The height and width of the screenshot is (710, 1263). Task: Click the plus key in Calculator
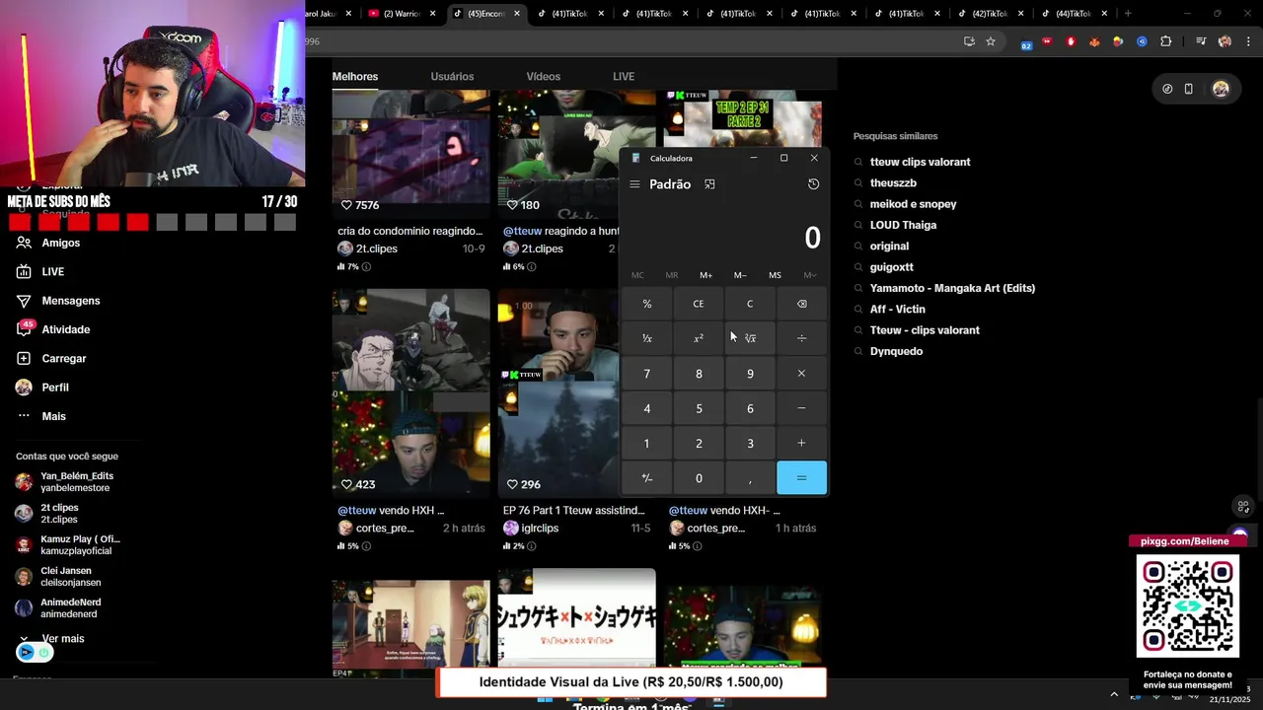tap(801, 444)
